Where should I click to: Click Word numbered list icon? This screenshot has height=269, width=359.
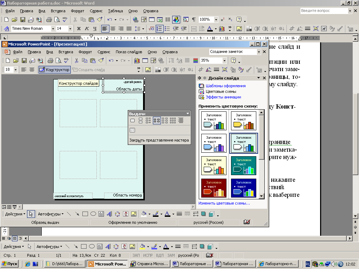159,29
